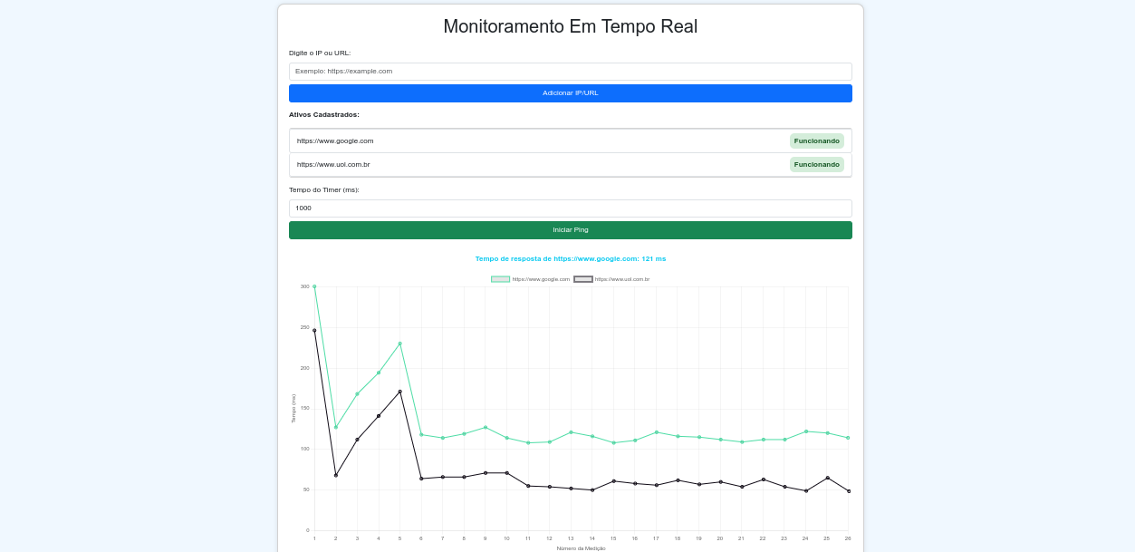Toggle google.com dataset legend swatch
This screenshot has height=552, width=1135.
tap(500, 279)
